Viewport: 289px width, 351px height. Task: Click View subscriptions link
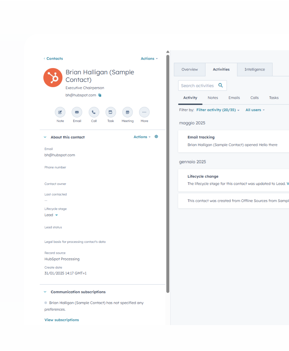click(x=62, y=320)
